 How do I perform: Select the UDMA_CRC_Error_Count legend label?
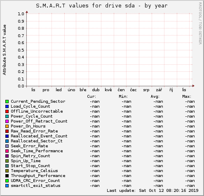[x=35, y=181]
